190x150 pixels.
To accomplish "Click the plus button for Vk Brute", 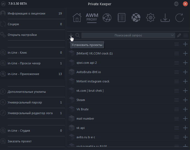I will [x=185, y=109].
